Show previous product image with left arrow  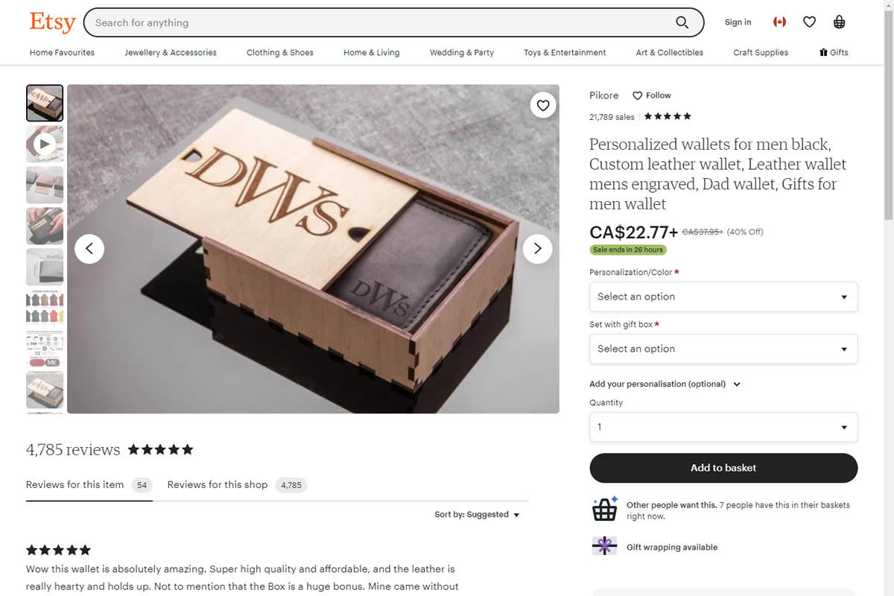pyautogui.click(x=89, y=249)
